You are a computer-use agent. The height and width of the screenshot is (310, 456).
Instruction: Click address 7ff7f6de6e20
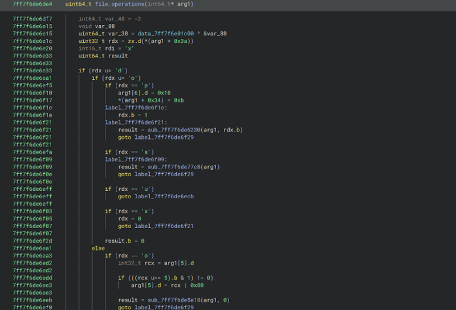(x=32, y=48)
